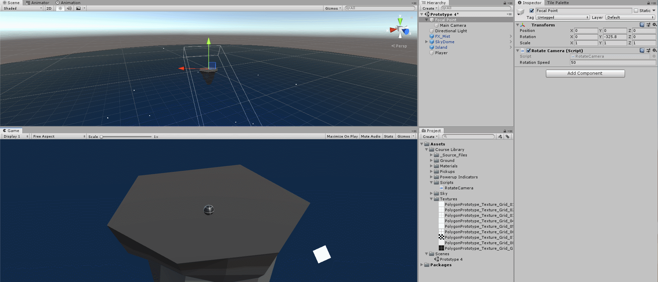Select Directional Light in Hierarchy
Viewport: 658px width, 282px height.
[x=451, y=31]
